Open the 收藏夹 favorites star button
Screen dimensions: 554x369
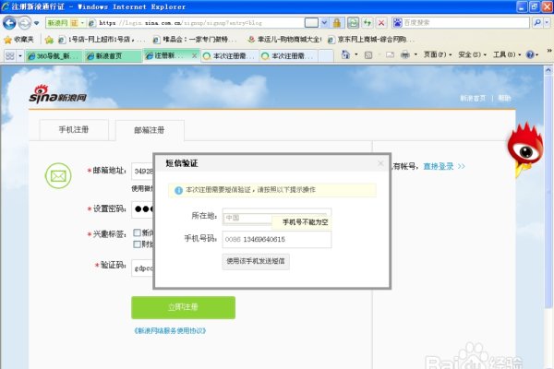(x=18, y=39)
